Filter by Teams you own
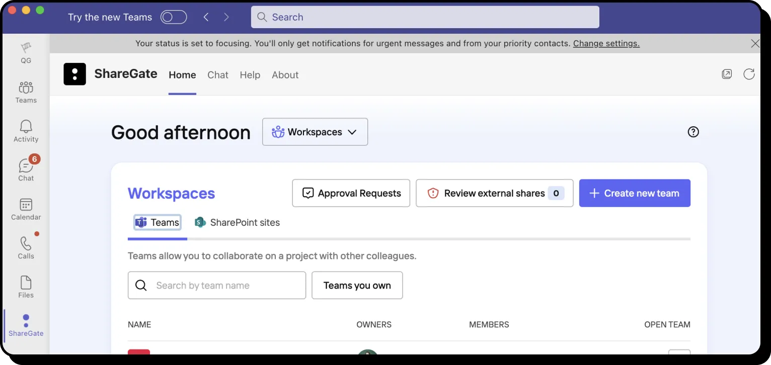 click(x=357, y=286)
